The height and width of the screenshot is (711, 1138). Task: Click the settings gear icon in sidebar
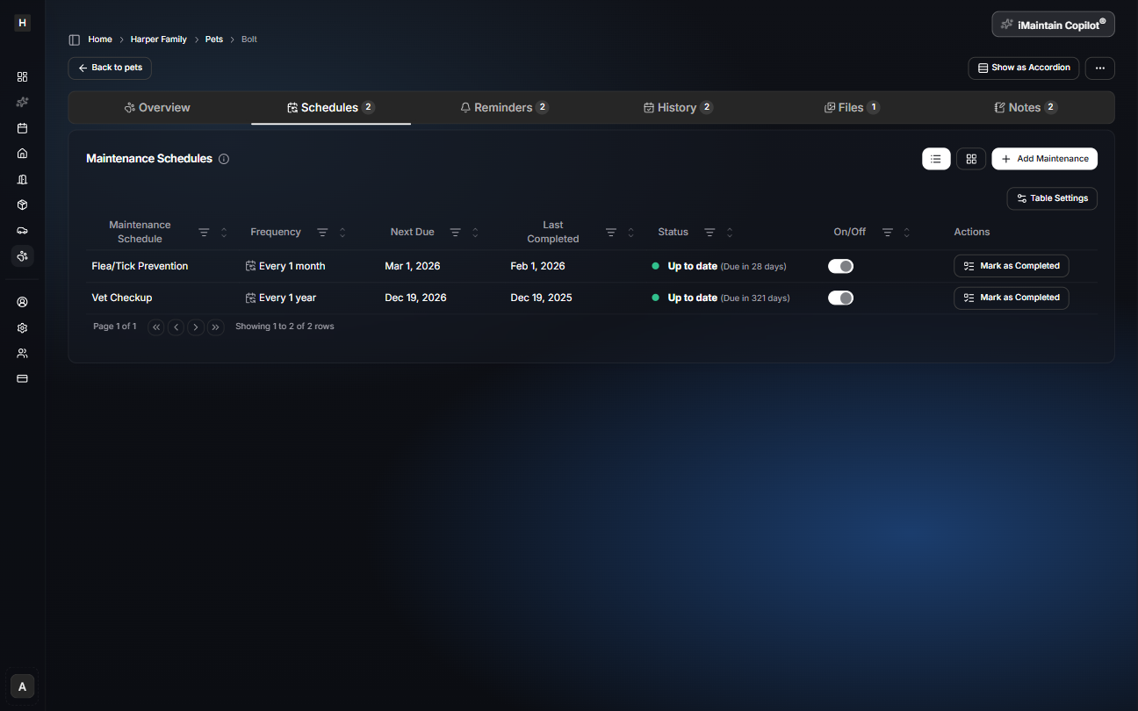pyautogui.click(x=23, y=327)
